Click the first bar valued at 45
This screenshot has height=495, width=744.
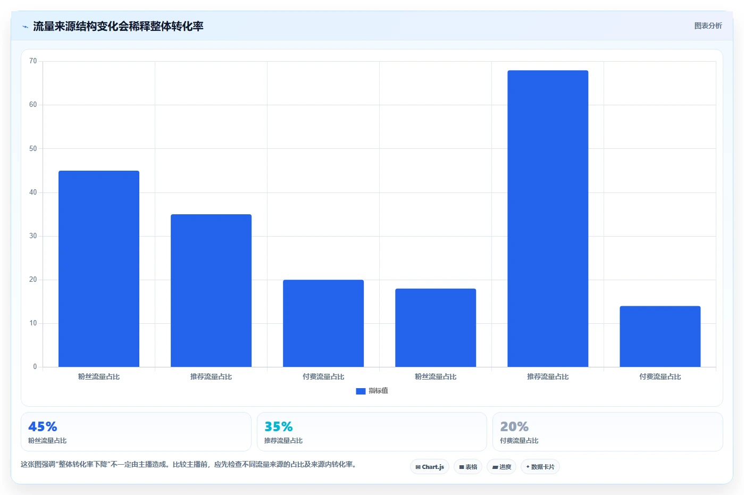click(99, 269)
